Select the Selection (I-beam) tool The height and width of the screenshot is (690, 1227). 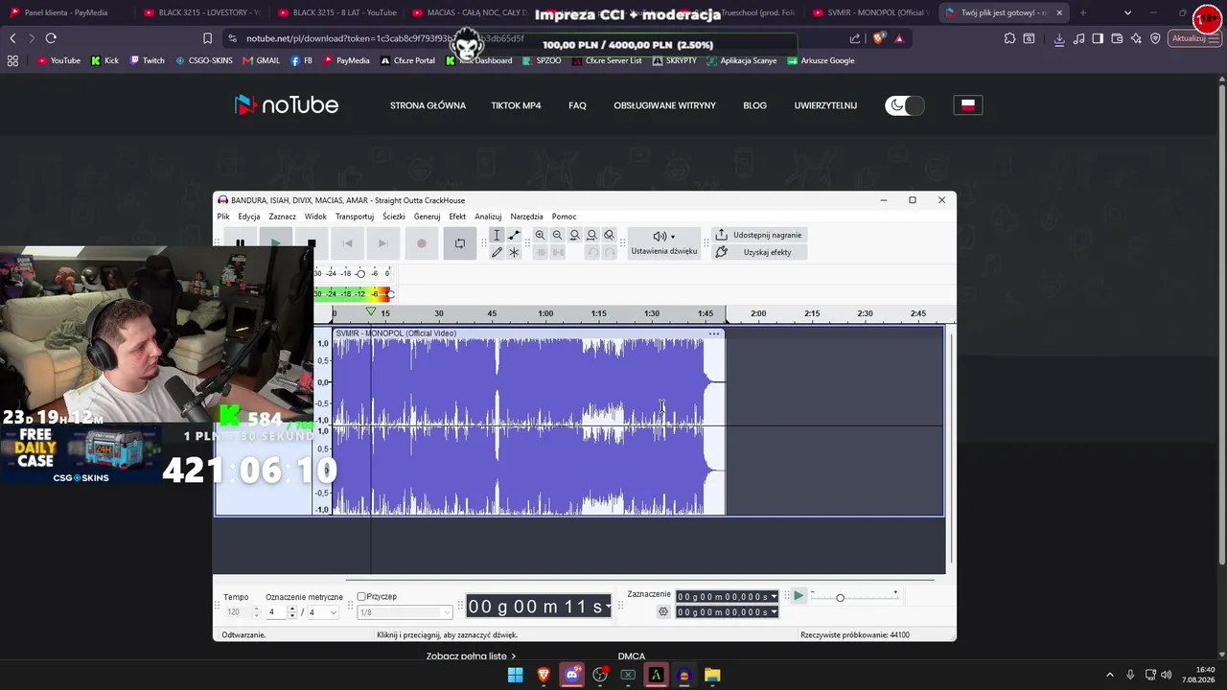point(497,235)
